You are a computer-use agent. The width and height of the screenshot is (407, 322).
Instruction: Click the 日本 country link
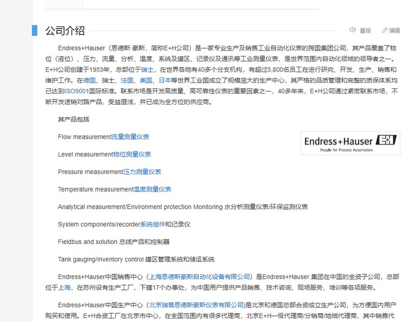tap(164, 80)
